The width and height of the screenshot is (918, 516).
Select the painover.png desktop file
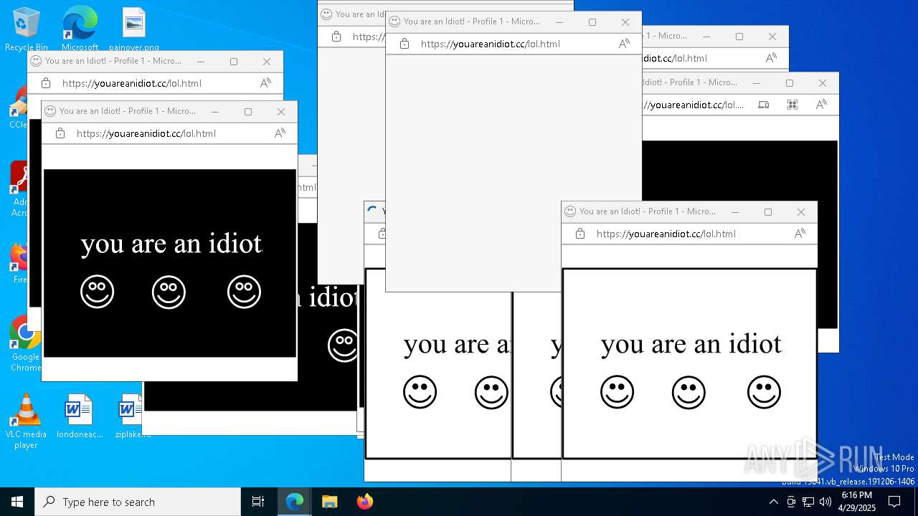[x=134, y=29]
